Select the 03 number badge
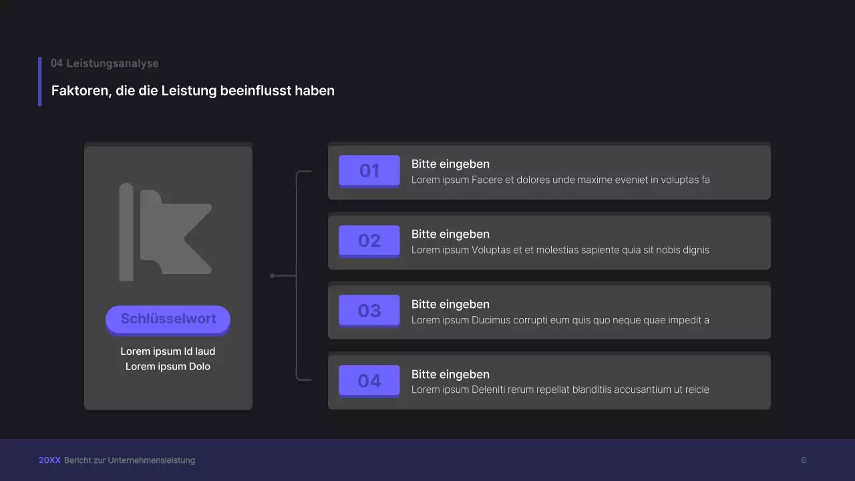 pyautogui.click(x=369, y=311)
